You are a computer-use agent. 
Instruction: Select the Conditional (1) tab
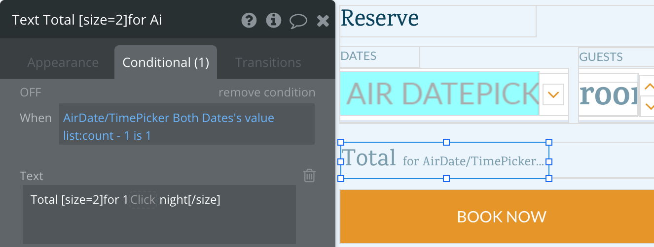[x=166, y=62]
